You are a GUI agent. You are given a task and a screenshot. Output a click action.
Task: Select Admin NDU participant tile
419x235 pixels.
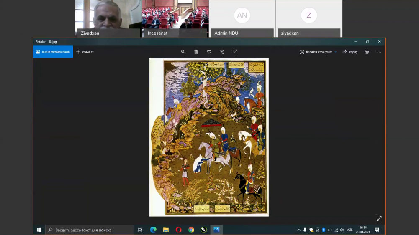click(x=242, y=19)
